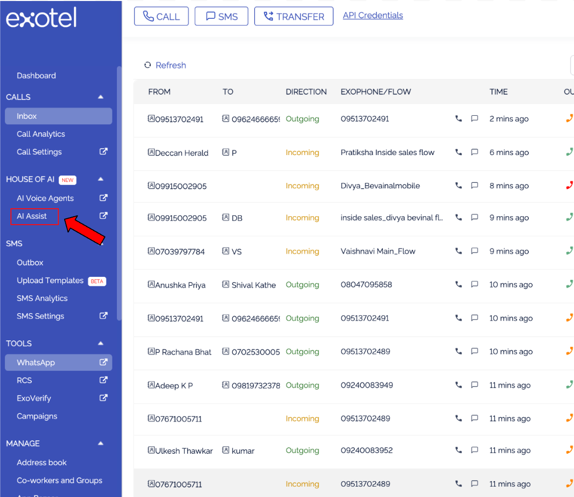Open Address book
The image size is (574, 497).
(x=42, y=463)
